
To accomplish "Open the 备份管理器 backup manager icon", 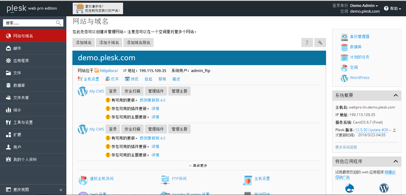I will (344, 37).
